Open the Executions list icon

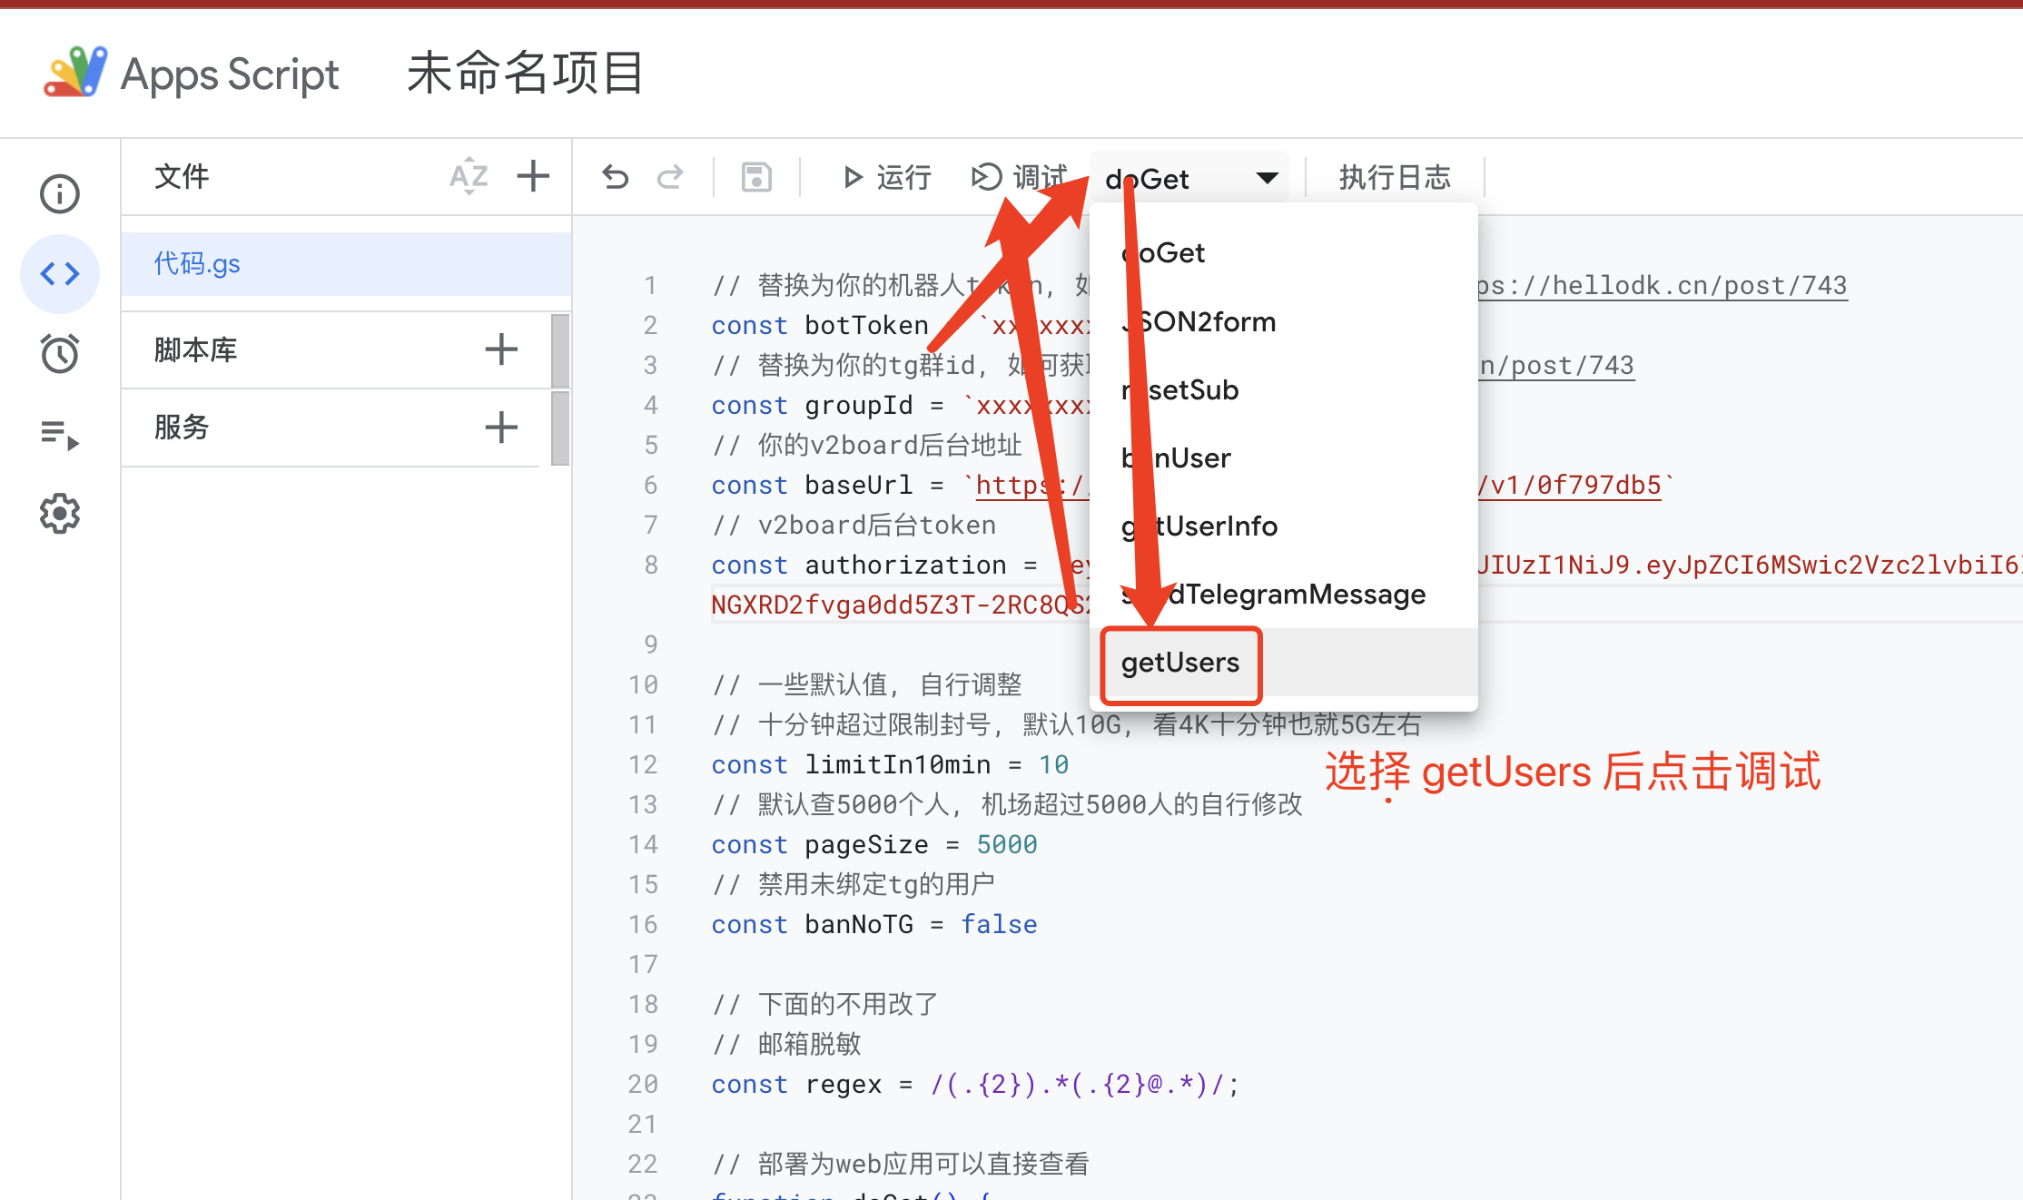(60, 434)
